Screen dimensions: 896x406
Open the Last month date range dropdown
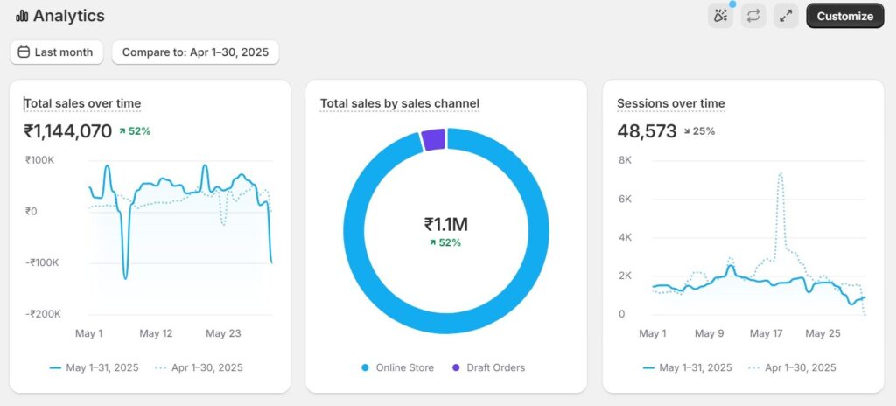pyautogui.click(x=56, y=52)
